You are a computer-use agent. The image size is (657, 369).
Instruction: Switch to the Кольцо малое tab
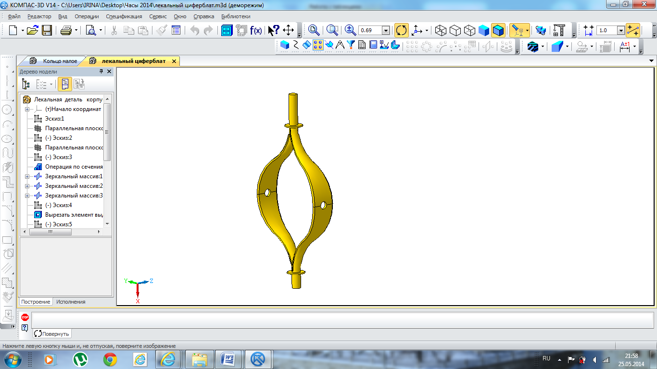[60, 61]
